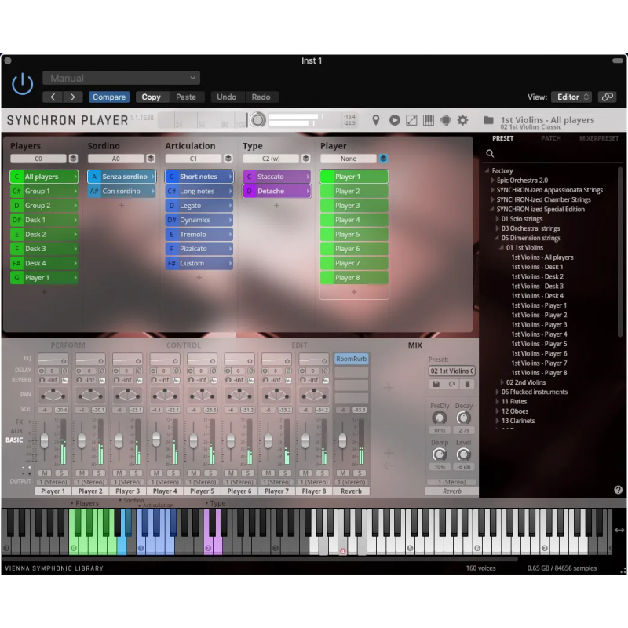Click the metronome/play icon in the top toolbar
Image resolution: width=628 pixels, height=628 pixels.
pos(395,119)
